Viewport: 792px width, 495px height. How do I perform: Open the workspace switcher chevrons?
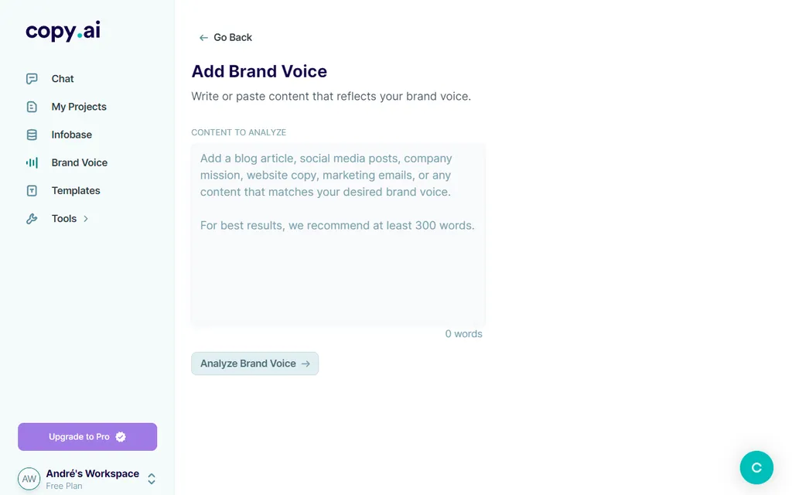tap(151, 478)
